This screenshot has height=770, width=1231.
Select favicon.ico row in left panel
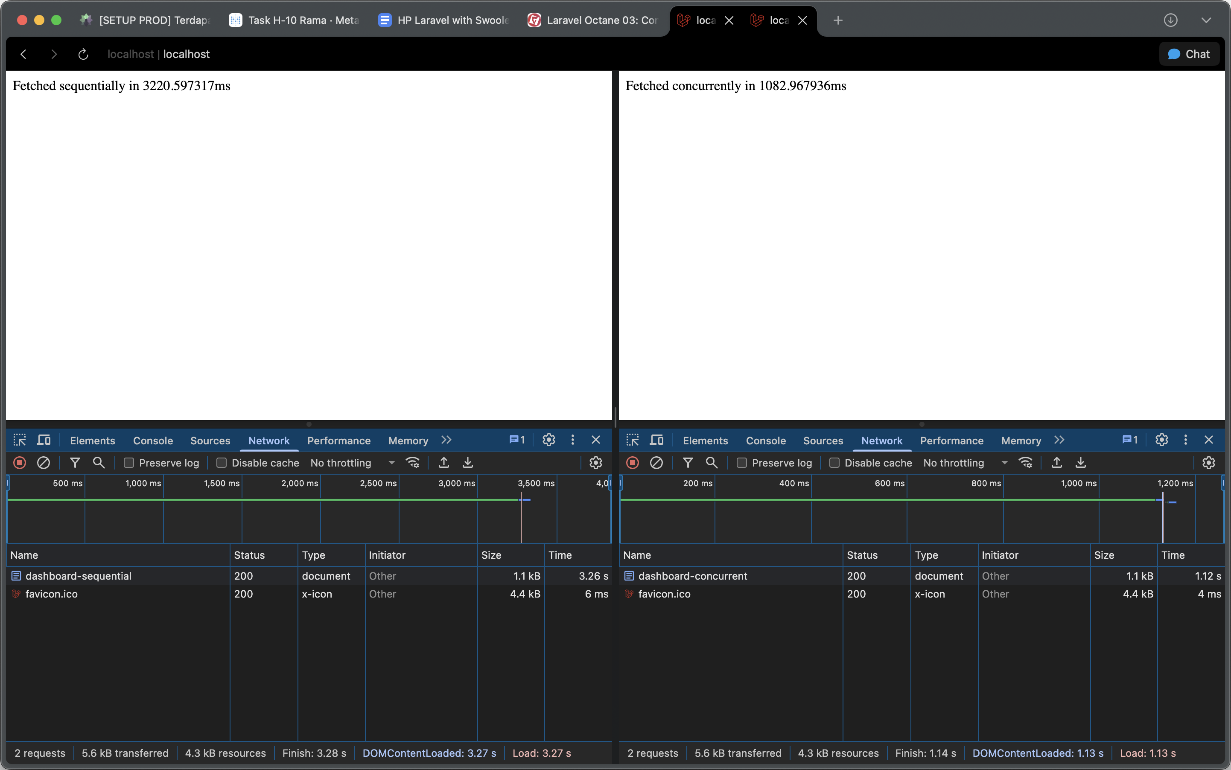point(309,594)
